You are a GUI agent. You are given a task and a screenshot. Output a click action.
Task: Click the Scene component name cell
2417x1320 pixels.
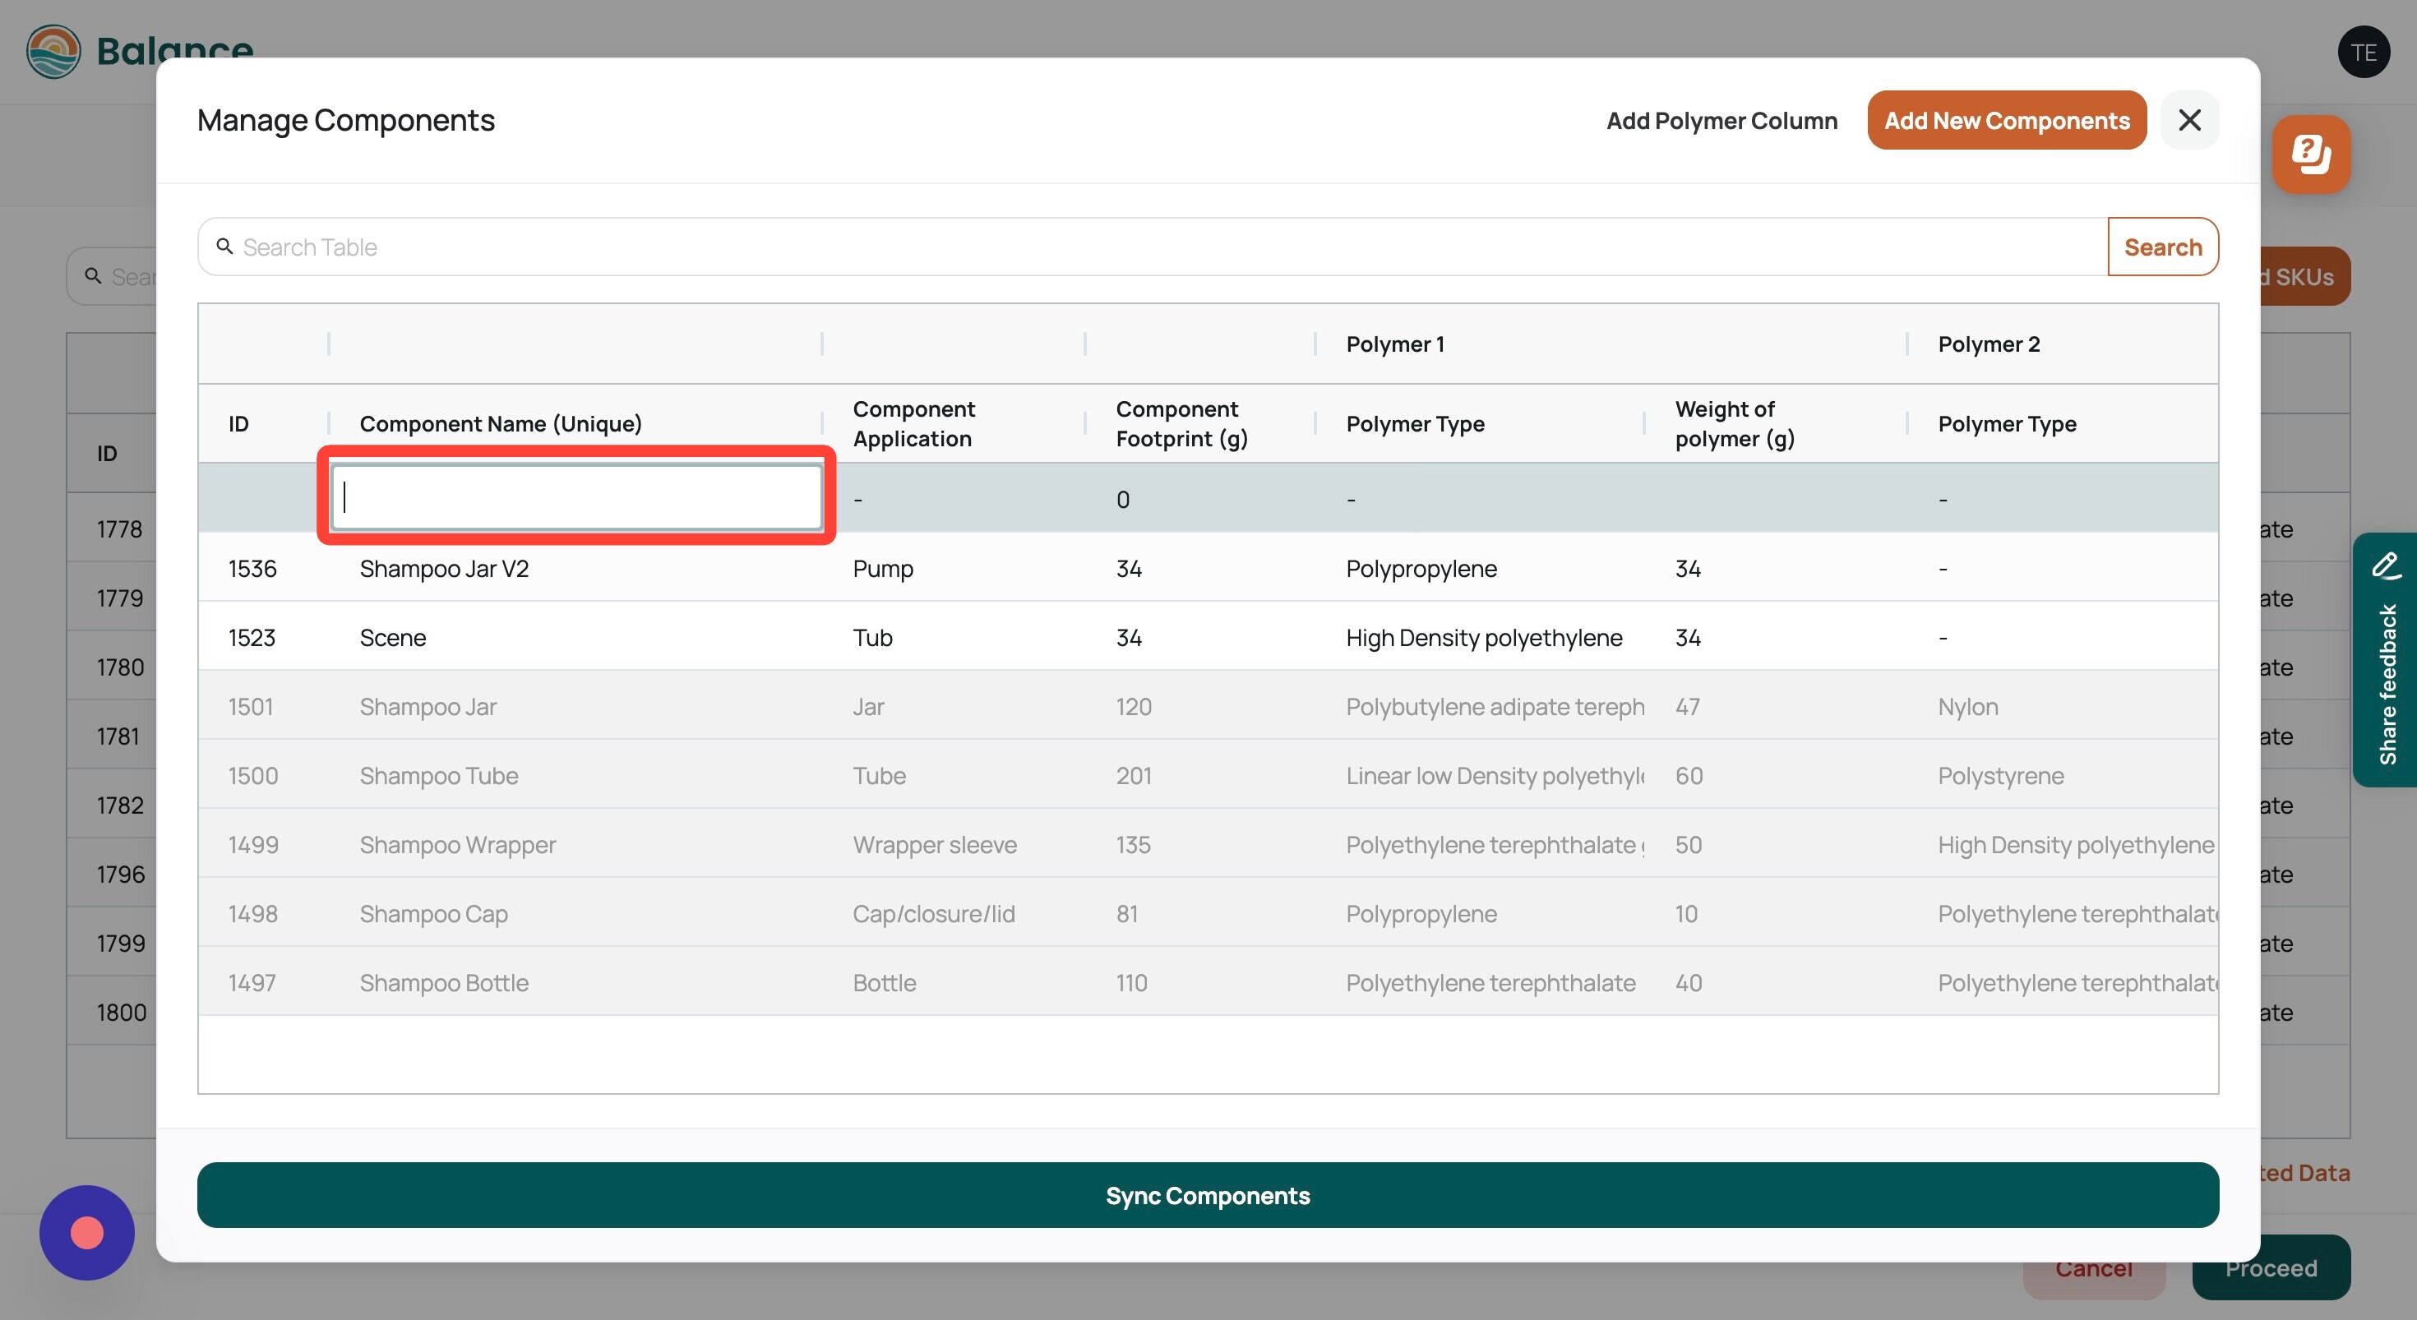coord(392,638)
